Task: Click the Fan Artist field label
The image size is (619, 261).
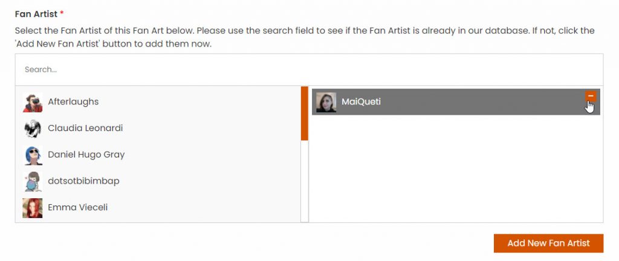Action: click(x=35, y=13)
